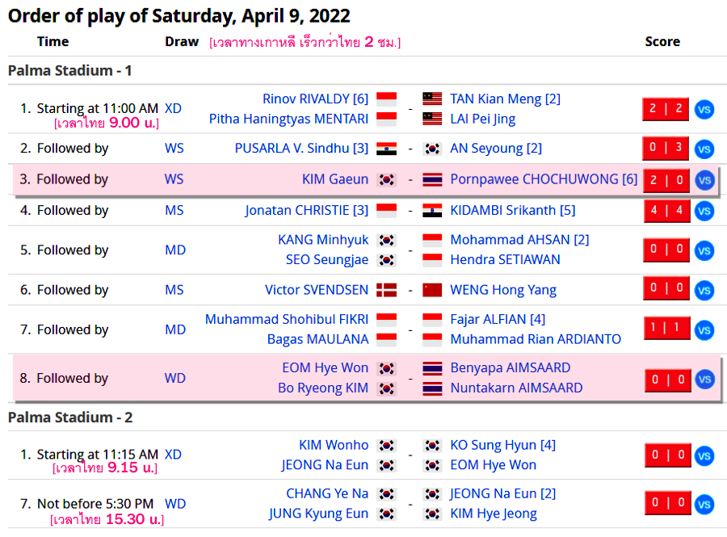727x537 pixels.
Task: Click the 4|4 score for Christie match
Action: coord(666,211)
